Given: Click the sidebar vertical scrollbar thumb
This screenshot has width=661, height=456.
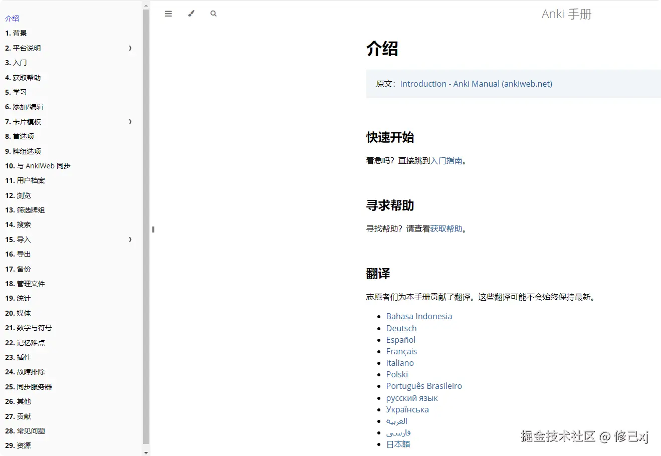Looking at the screenshot, I should click(x=146, y=226).
